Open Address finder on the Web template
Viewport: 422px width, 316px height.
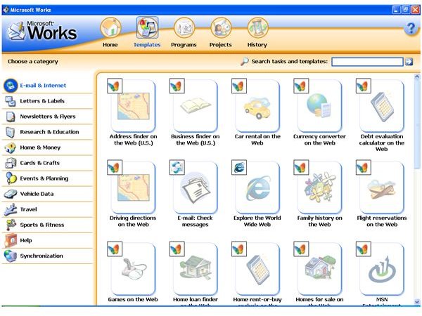133,106
